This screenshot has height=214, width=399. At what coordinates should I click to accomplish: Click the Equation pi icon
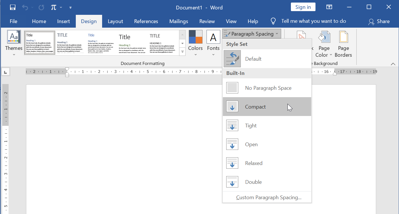[x=53, y=7]
